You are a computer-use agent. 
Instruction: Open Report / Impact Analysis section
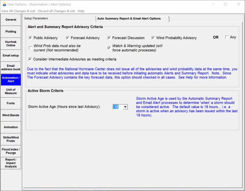tap(11, 163)
